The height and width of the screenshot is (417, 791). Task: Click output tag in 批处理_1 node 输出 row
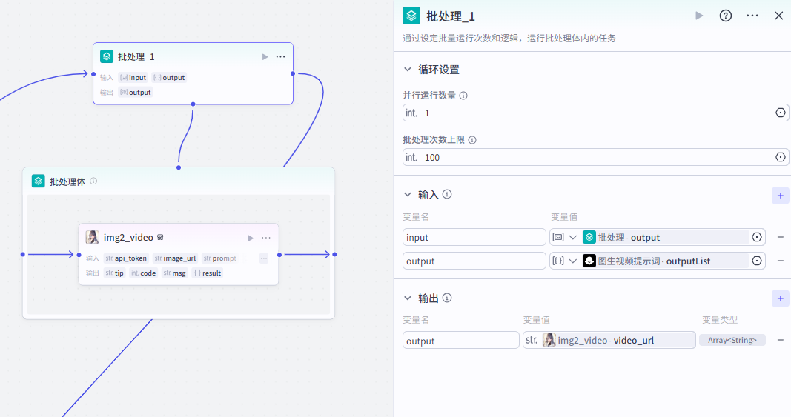point(136,93)
